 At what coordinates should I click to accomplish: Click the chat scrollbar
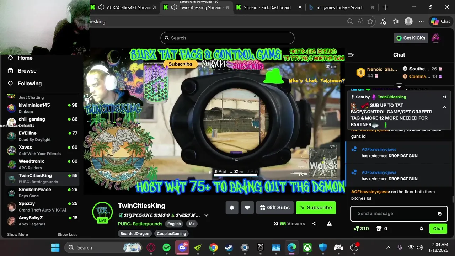[453, 199]
